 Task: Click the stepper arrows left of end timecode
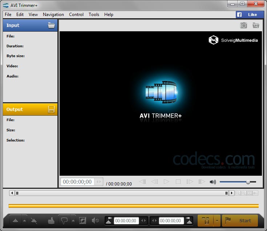tap(154, 221)
